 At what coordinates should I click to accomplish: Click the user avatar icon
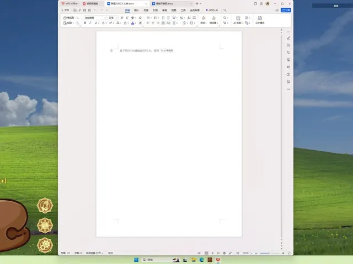pos(268,4)
